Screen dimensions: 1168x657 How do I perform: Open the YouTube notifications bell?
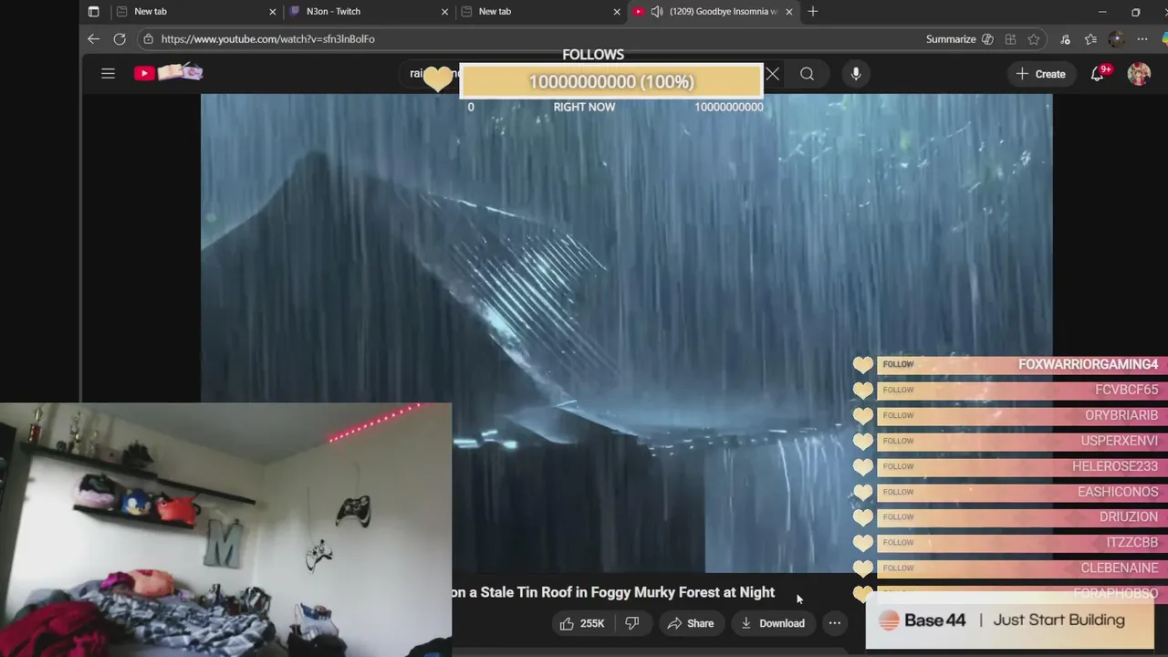(x=1099, y=74)
